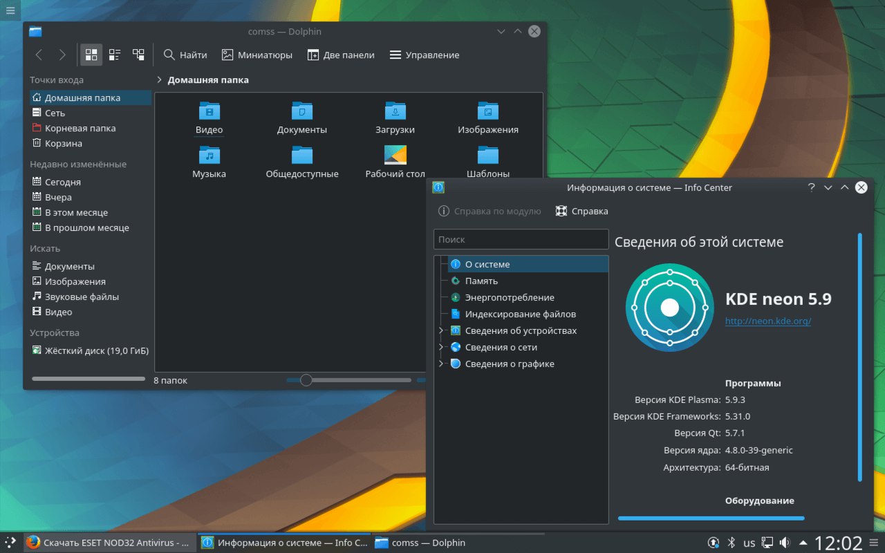Click the Dolphin window title icon
The image size is (885, 553).
[35, 32]
